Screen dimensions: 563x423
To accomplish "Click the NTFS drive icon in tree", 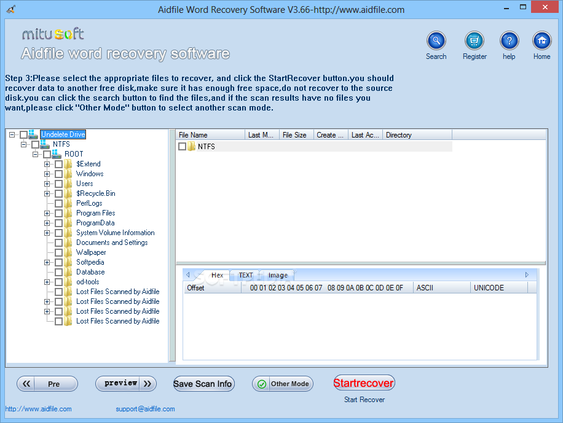I will (45, 144).
